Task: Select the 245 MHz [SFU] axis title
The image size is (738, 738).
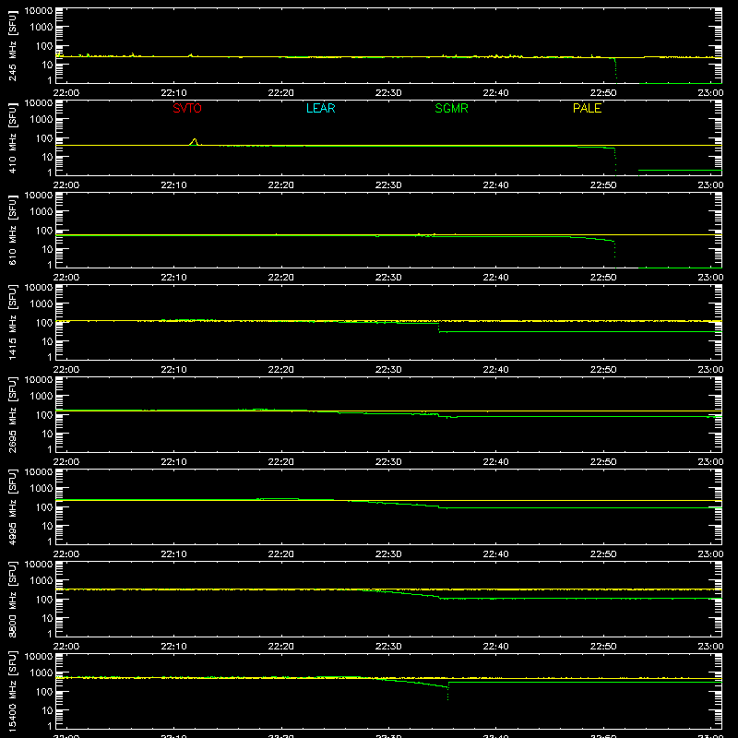Action: coord(12,46)
